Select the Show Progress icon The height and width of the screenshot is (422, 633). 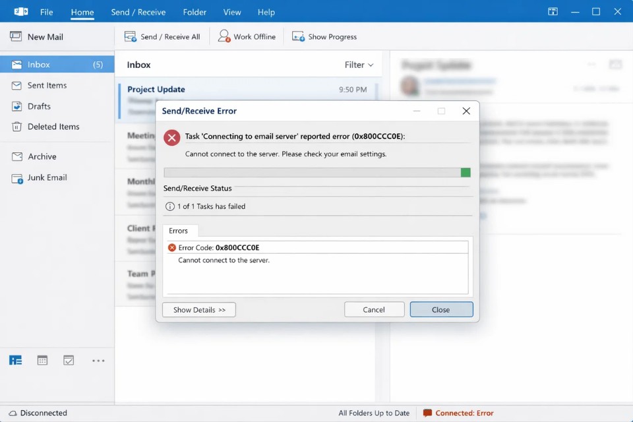(299, 36)
